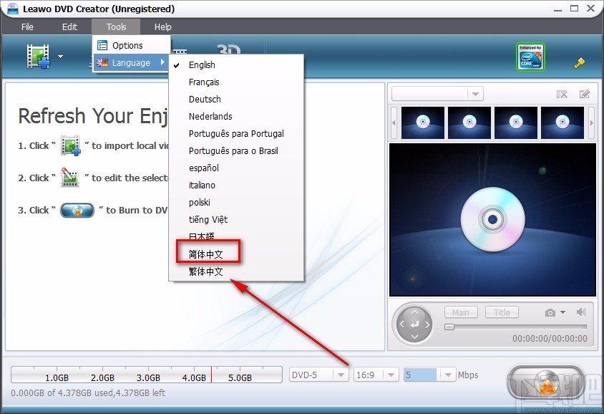The height and width of the screenshot is (414, 604).
Task: Click the 3D toolbar icon
Action: click(229, 49)
